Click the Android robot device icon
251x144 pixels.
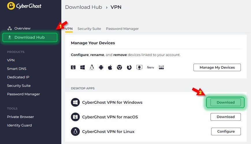(101, 68)
